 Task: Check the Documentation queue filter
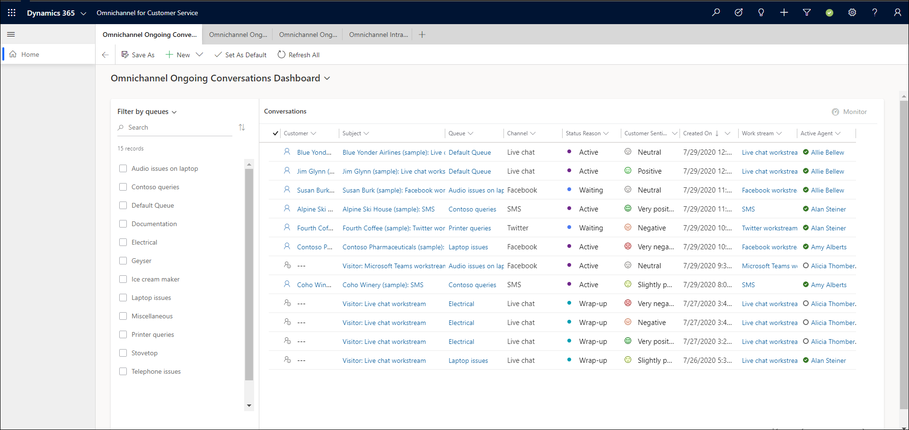coord(123,224)
